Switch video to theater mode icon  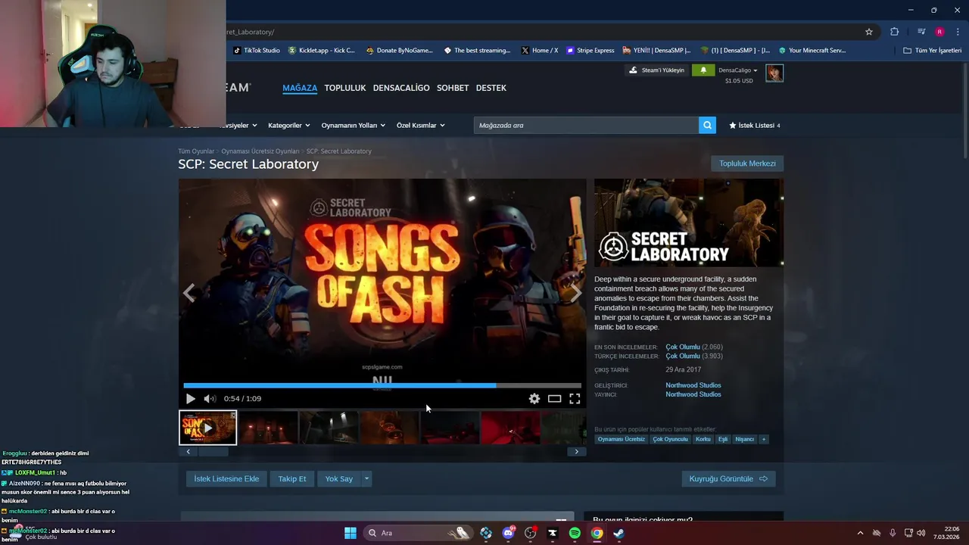coord(555,399)
